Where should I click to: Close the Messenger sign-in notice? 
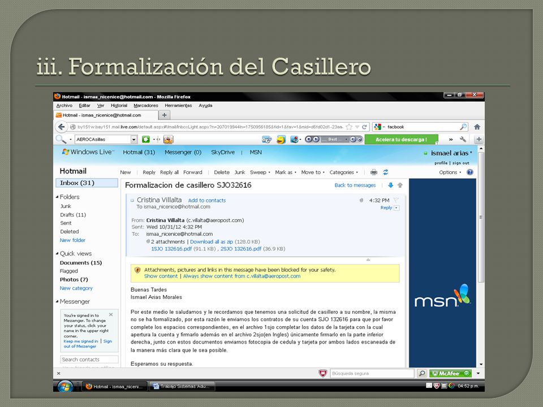tap(111, 315)
